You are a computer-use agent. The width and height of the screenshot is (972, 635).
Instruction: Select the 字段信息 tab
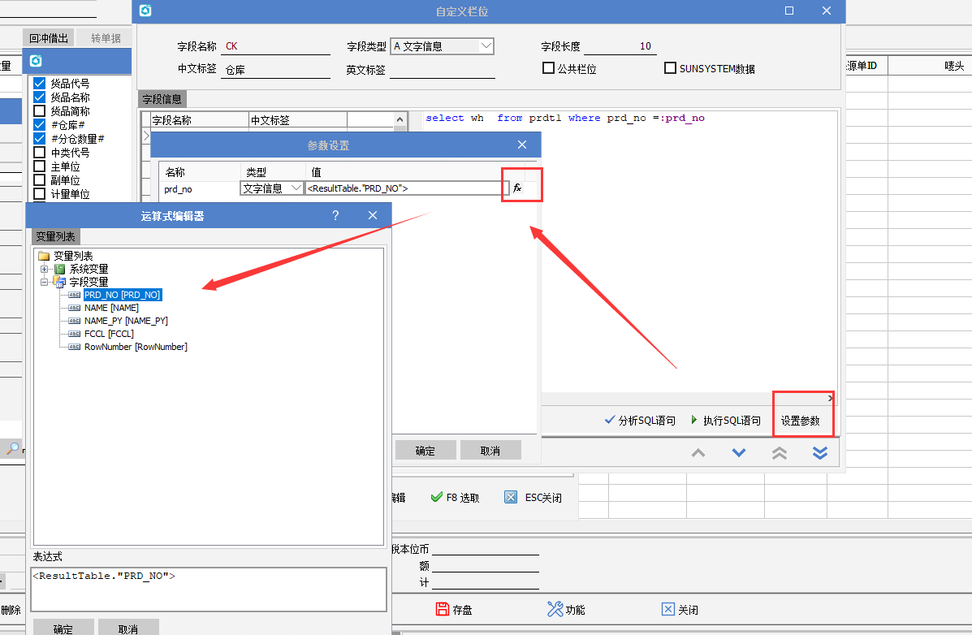162,99
